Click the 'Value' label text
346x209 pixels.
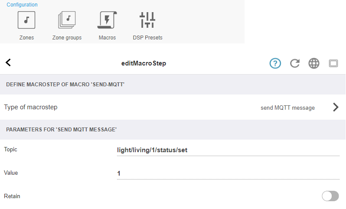(11, 173)
